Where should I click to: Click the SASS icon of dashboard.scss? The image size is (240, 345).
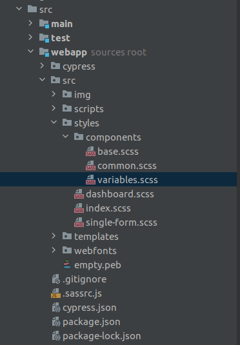79,194
